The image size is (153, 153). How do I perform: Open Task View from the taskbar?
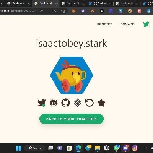pyautogui.click(x=50, y=148)
